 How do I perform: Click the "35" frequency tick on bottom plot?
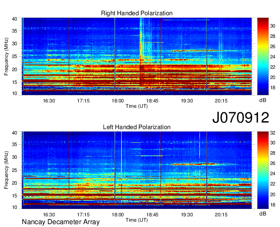(x=14, y=144)
